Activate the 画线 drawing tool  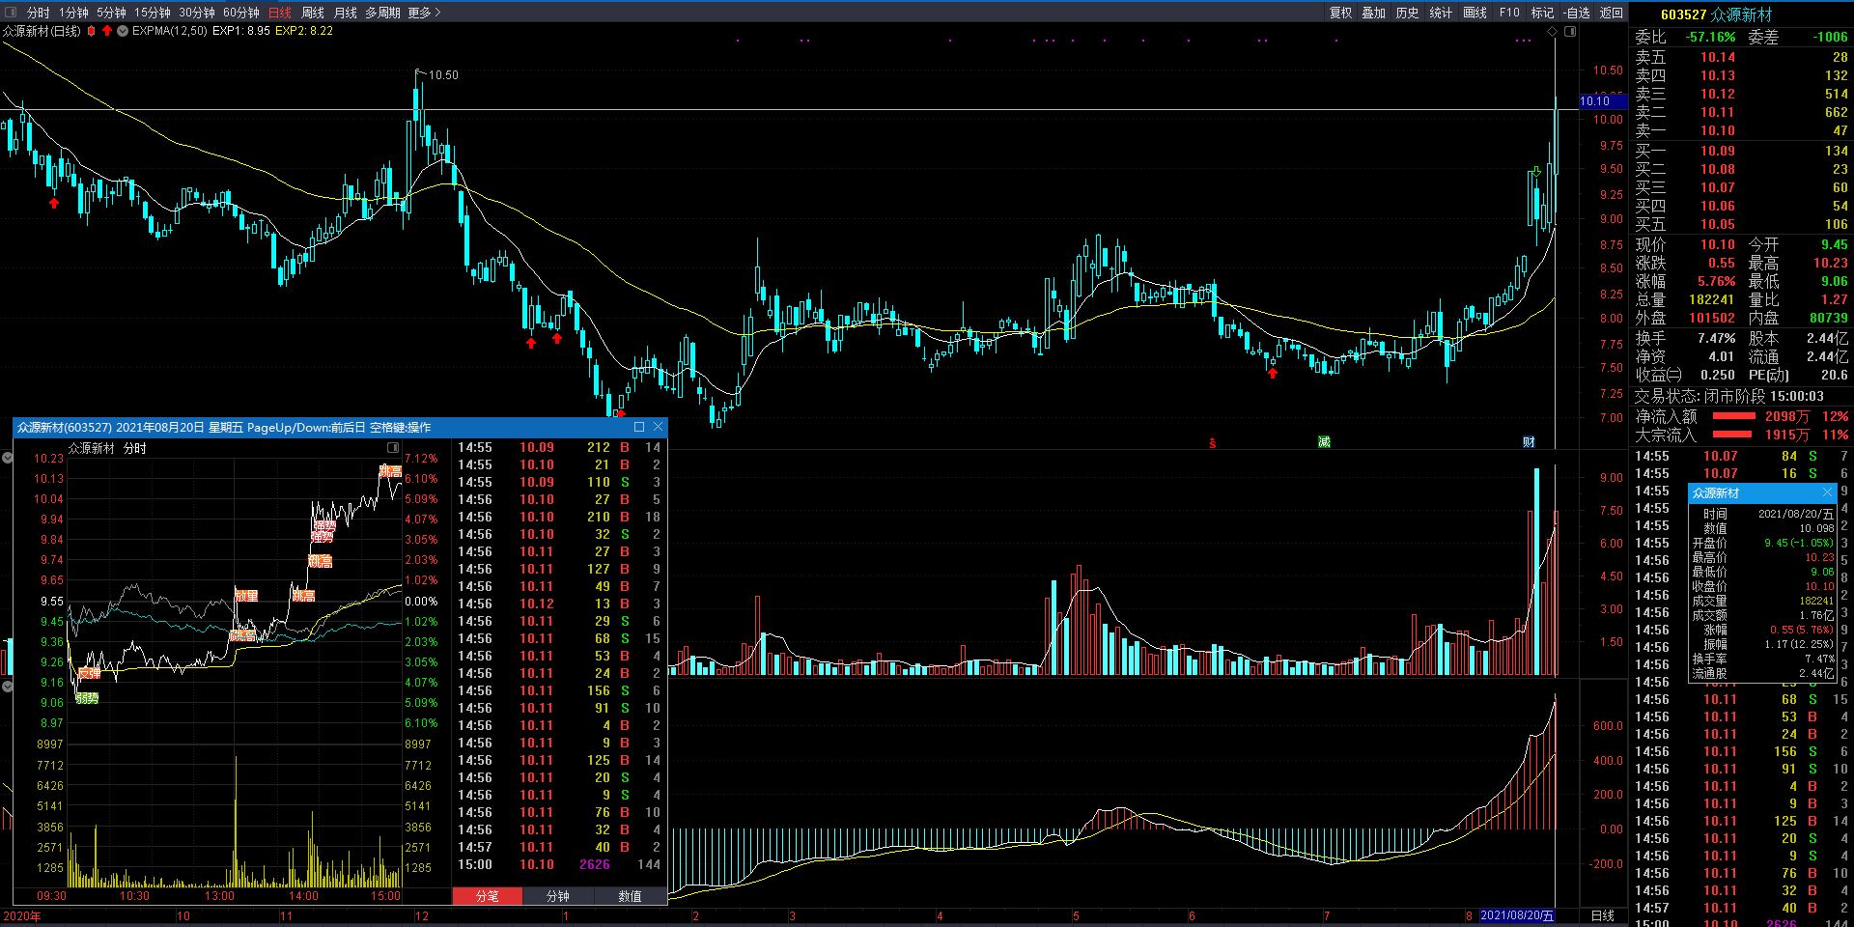1475,13
